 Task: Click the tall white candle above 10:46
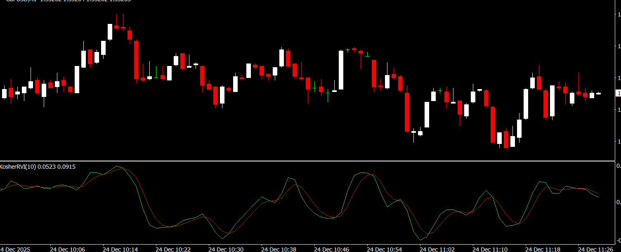click(x=341, y=70)
